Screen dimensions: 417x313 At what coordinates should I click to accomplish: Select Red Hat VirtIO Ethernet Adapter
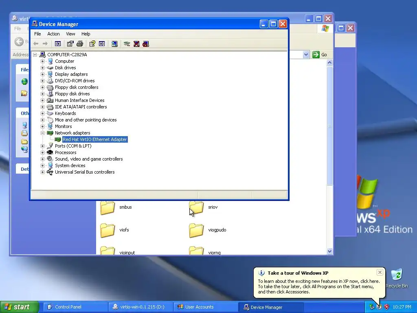coord(94,139)
